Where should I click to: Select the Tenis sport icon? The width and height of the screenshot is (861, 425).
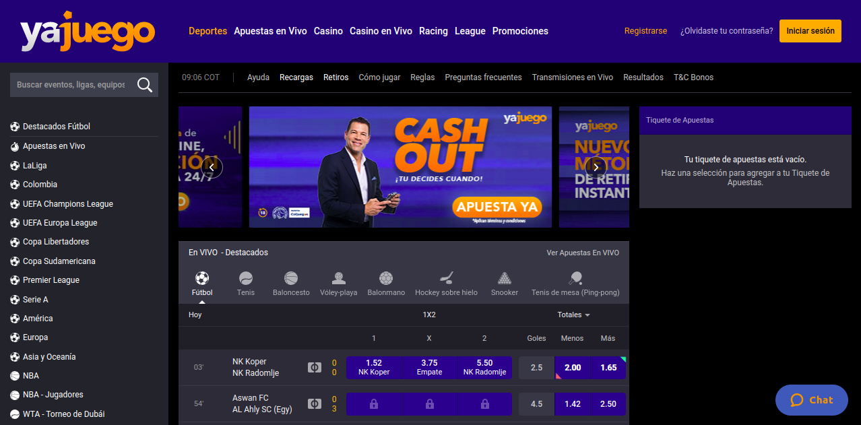[246, 278]
